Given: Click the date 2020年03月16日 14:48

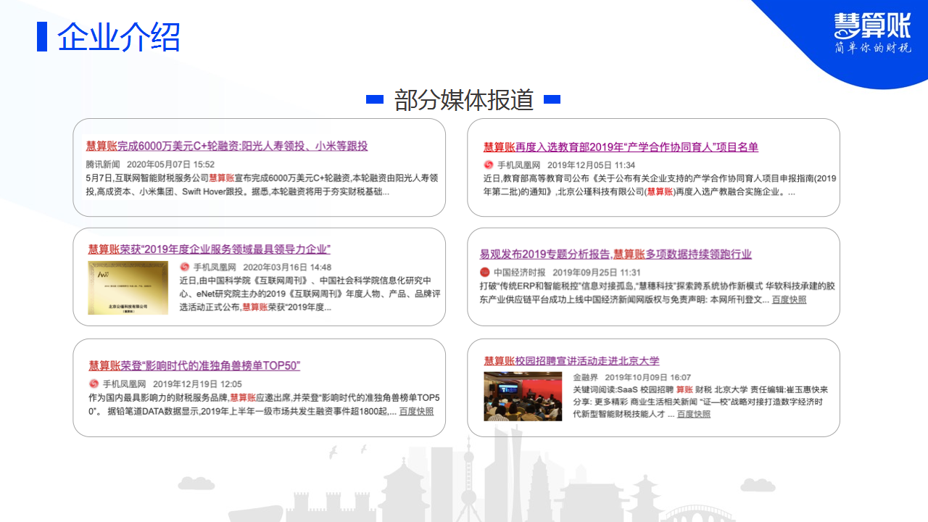Looking at the screenshot, I should [x=287, y=268].
